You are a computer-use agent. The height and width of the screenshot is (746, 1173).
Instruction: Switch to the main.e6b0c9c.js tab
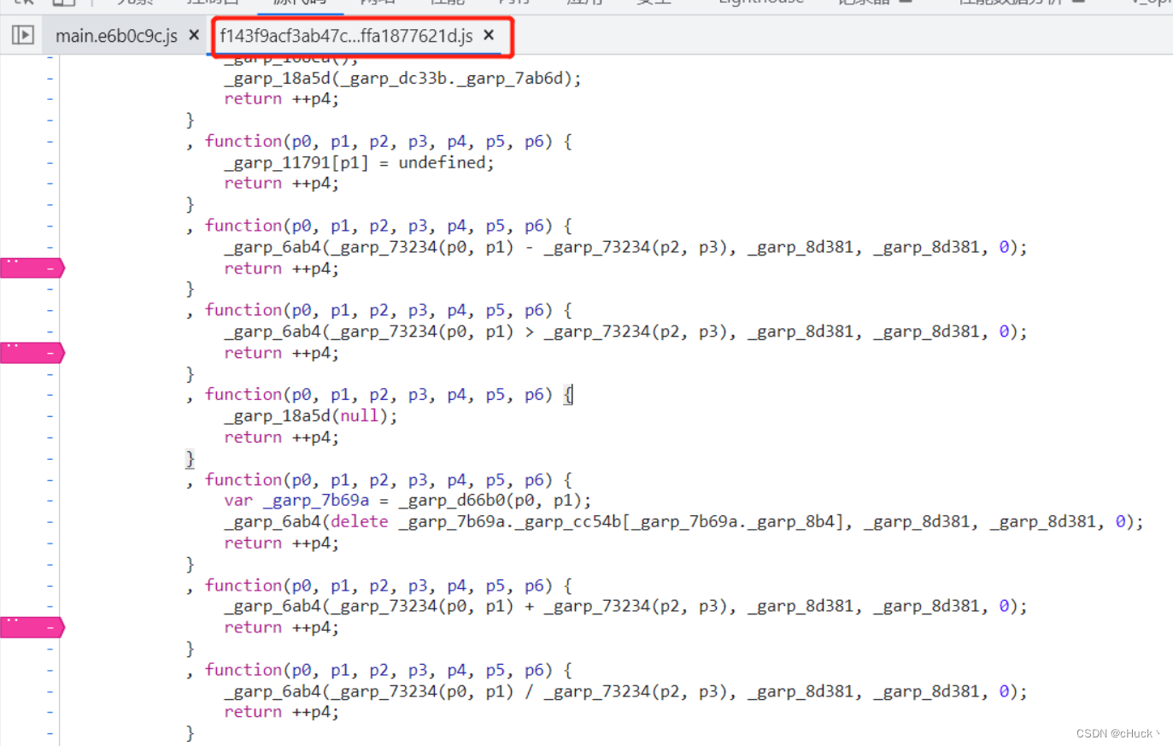[116, 36]
